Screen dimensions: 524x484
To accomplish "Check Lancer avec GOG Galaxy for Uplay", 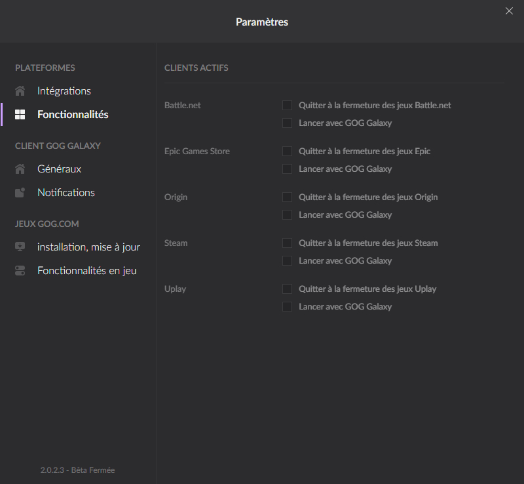I will 287,306.
